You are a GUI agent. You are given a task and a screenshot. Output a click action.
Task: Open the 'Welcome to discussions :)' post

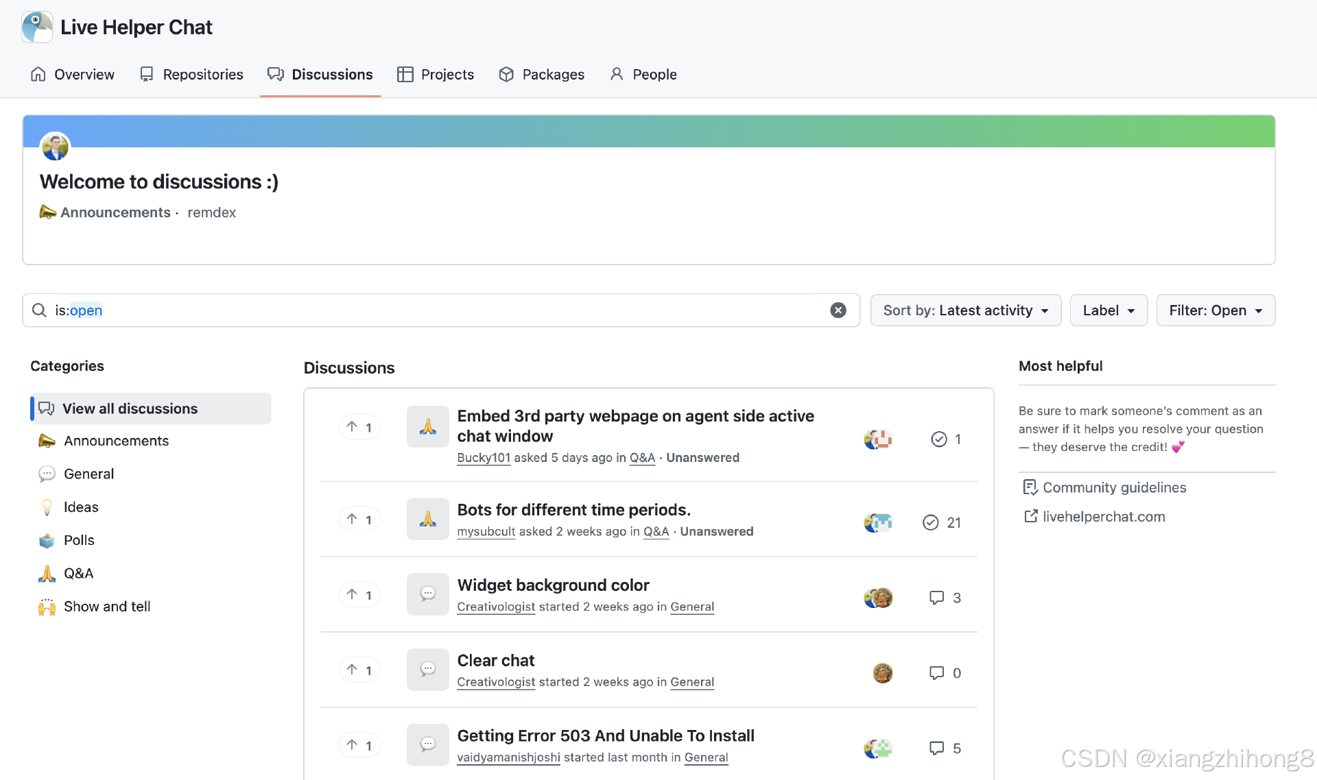point(159,182)
